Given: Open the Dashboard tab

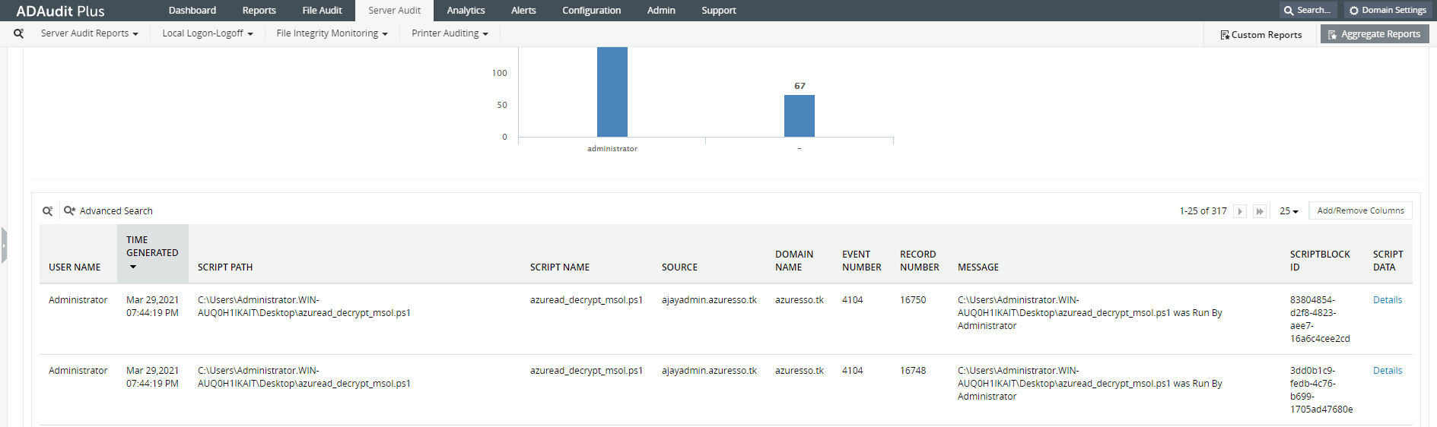Looking at the screenshot, I should (x=192, y=11).
